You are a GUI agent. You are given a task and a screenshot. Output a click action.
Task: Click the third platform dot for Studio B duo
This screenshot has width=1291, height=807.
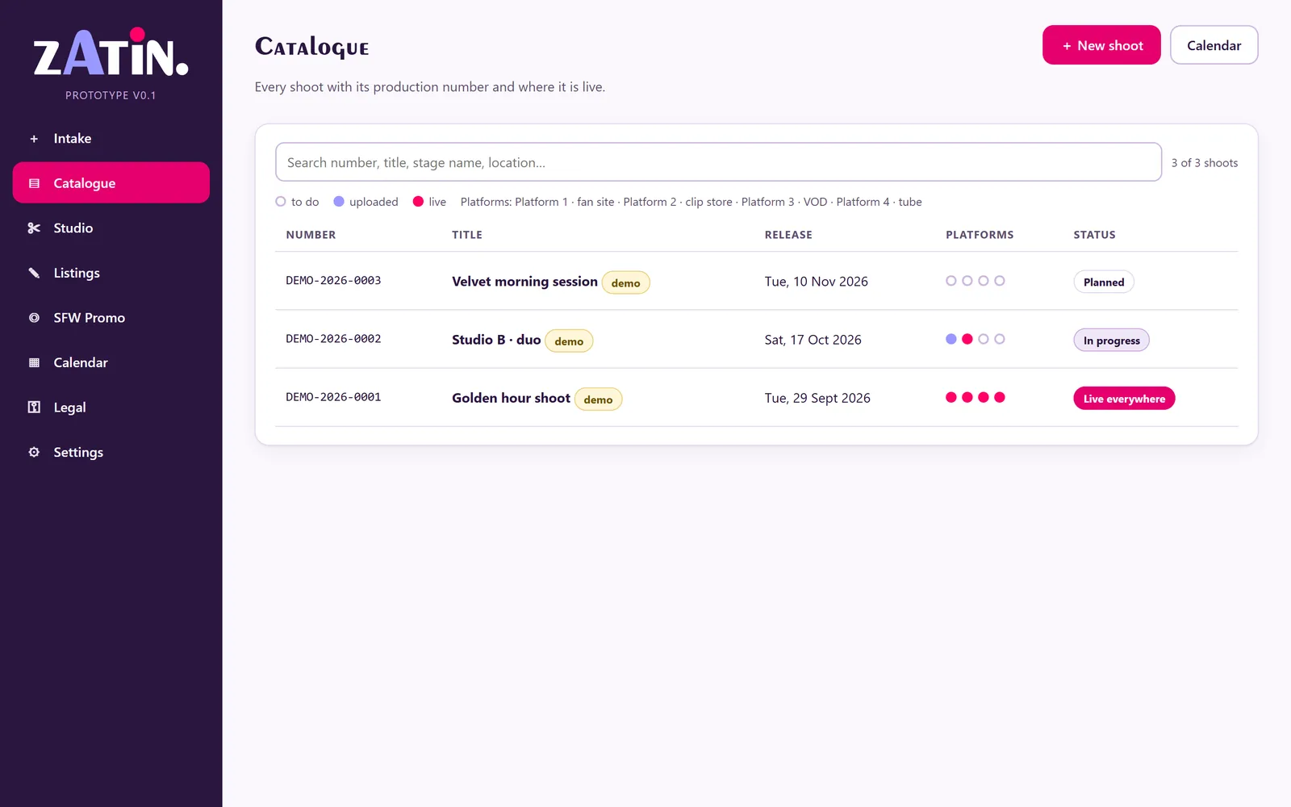click(x=984, y=339)
